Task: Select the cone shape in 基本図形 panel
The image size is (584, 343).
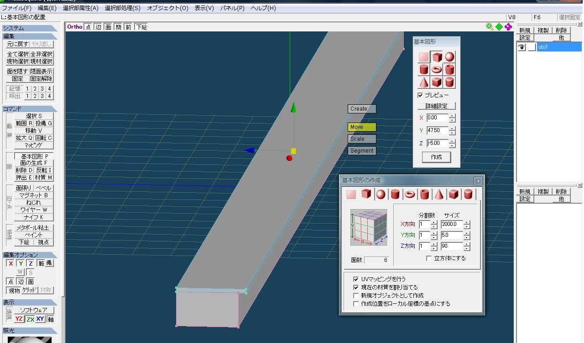Action: pyautogui.click(x=424, y=82)
